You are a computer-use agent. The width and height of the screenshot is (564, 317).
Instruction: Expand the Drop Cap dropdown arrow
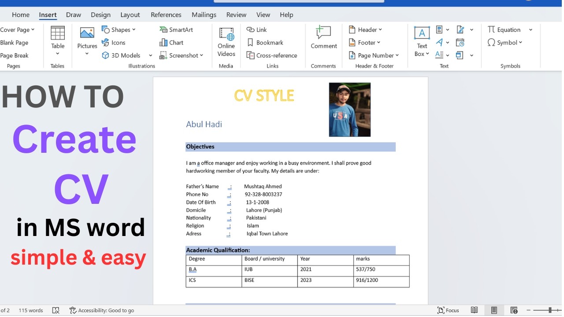click(448, 55)
